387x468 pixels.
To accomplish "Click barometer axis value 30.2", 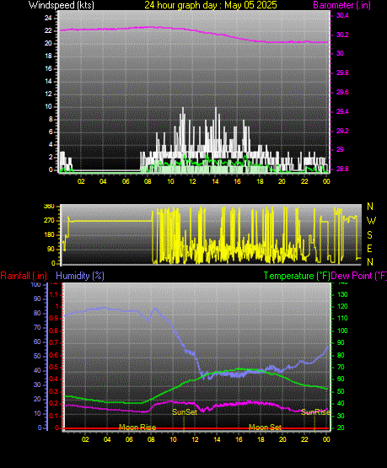I will (x=342, y=35).
